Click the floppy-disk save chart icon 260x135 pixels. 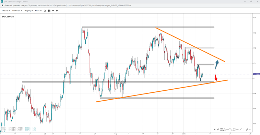pos(49,11)
